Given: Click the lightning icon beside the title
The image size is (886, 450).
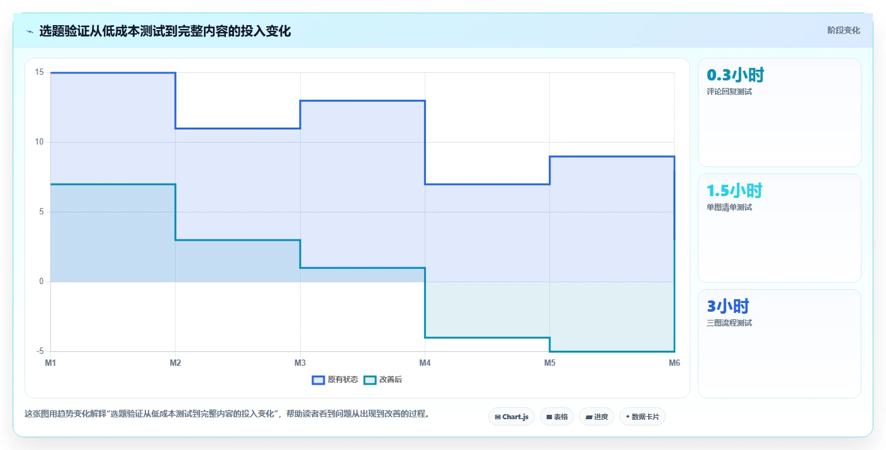Looking at the screenshot, I should [x=30, y=31].
